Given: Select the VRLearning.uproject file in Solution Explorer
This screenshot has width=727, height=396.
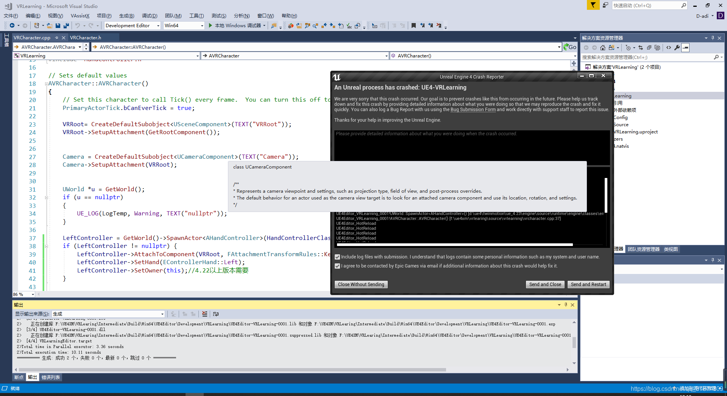Looking at the screenshot, I should click(636, 132).
